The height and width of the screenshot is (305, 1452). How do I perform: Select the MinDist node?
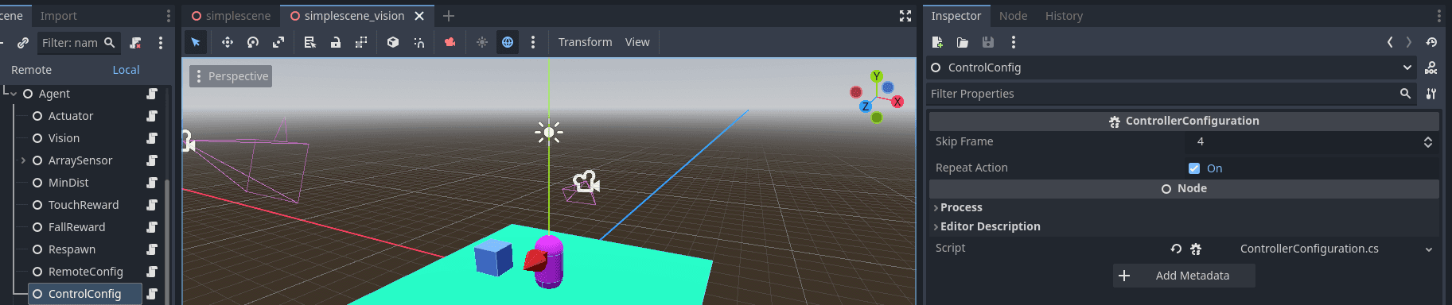point(68,183)
